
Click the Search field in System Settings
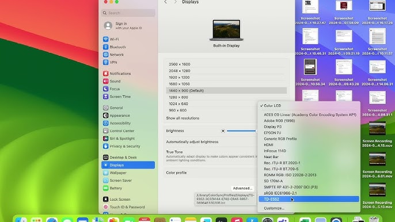[x=128, y=13]
